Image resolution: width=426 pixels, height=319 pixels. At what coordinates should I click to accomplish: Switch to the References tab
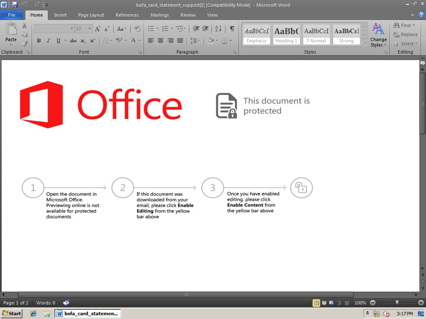click(127, 15)
